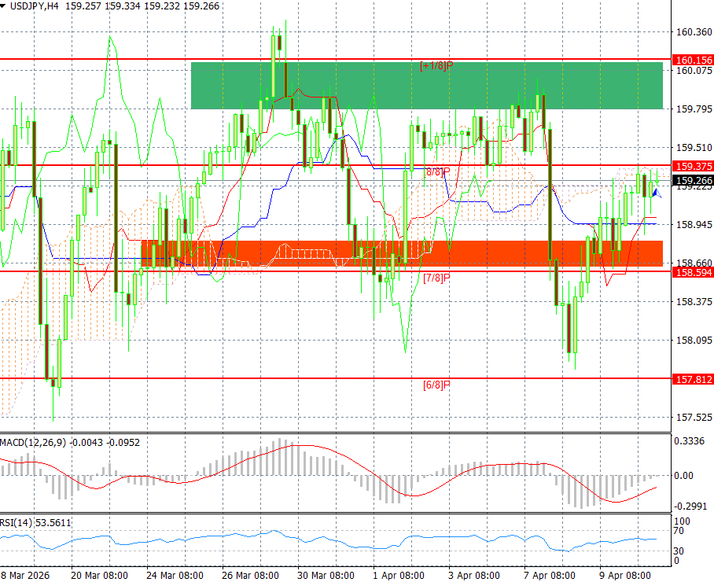This screenshot has width=714, height=582.
Task: Select the orange support zone rectangle
Action: coord(402,253)
